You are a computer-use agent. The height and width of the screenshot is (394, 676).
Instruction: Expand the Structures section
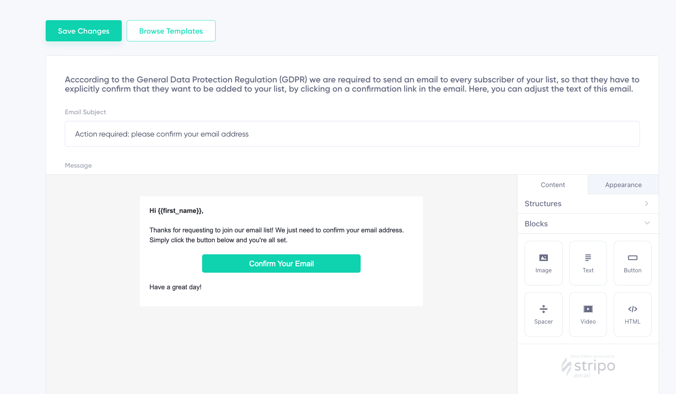point(543,203)
